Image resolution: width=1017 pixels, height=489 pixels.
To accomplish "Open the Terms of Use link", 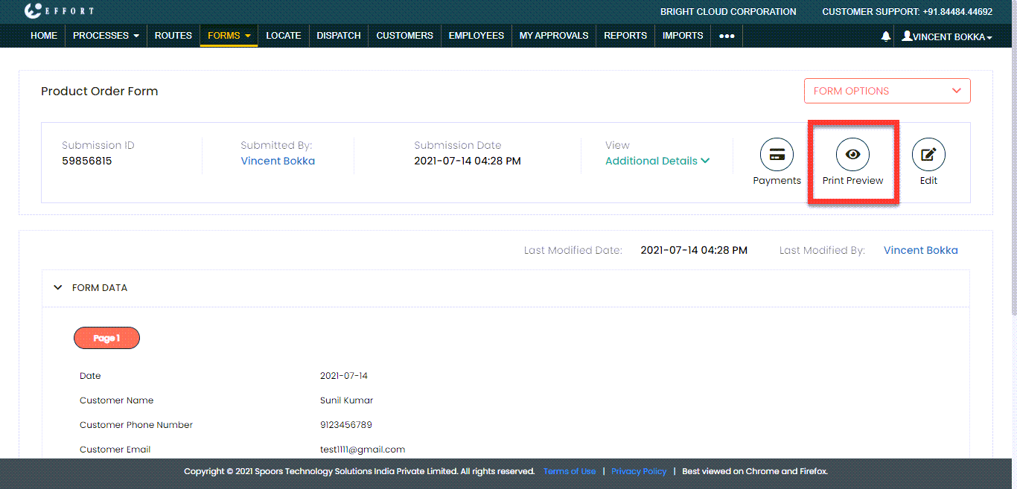I will (569, 471).
